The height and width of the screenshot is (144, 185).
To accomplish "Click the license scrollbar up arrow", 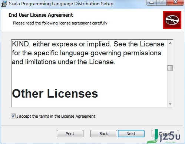I will click(170, 43).
